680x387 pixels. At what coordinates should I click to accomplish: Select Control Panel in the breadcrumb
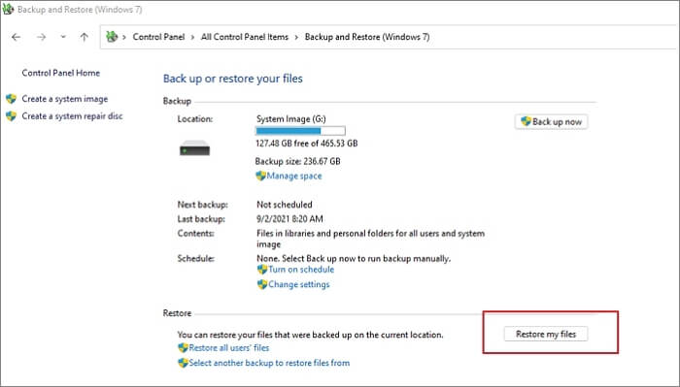tap(158, 37)
